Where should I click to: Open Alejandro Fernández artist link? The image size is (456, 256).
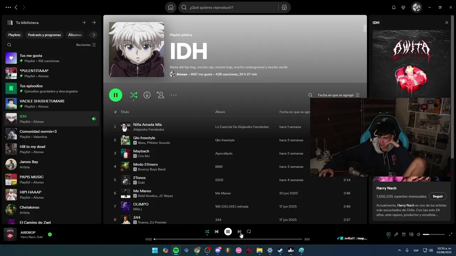click(x=149, y=129)
